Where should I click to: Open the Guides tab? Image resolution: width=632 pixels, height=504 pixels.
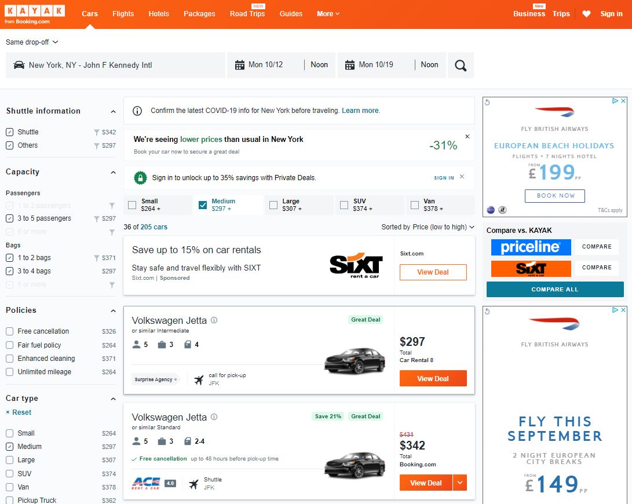tap(291, 14)
